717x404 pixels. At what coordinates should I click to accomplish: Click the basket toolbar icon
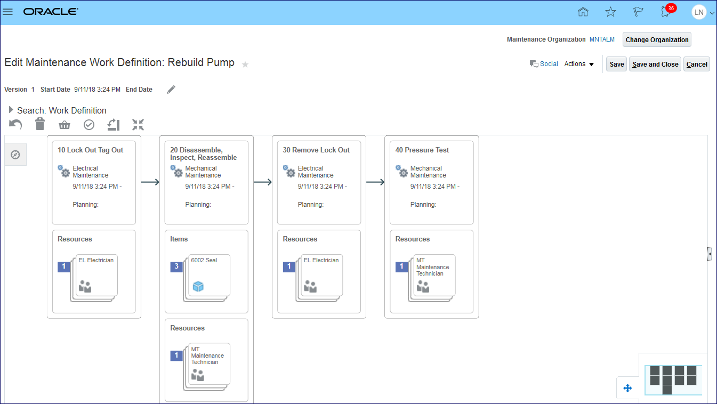[x=65, y=125]
